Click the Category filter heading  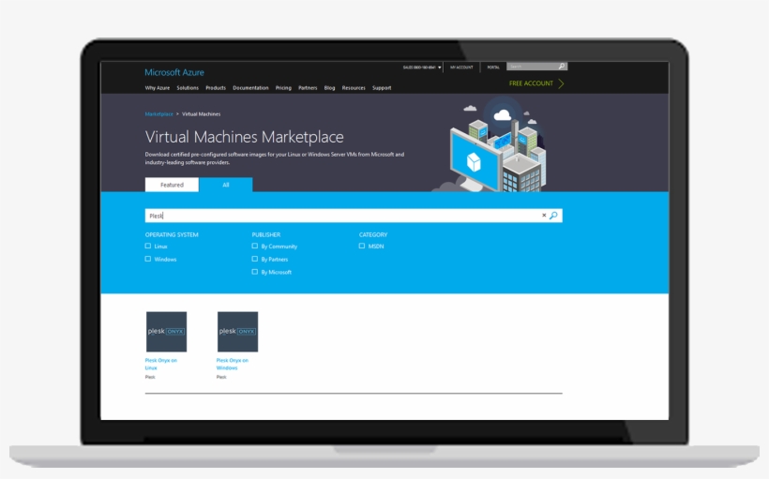coord(373,235)
